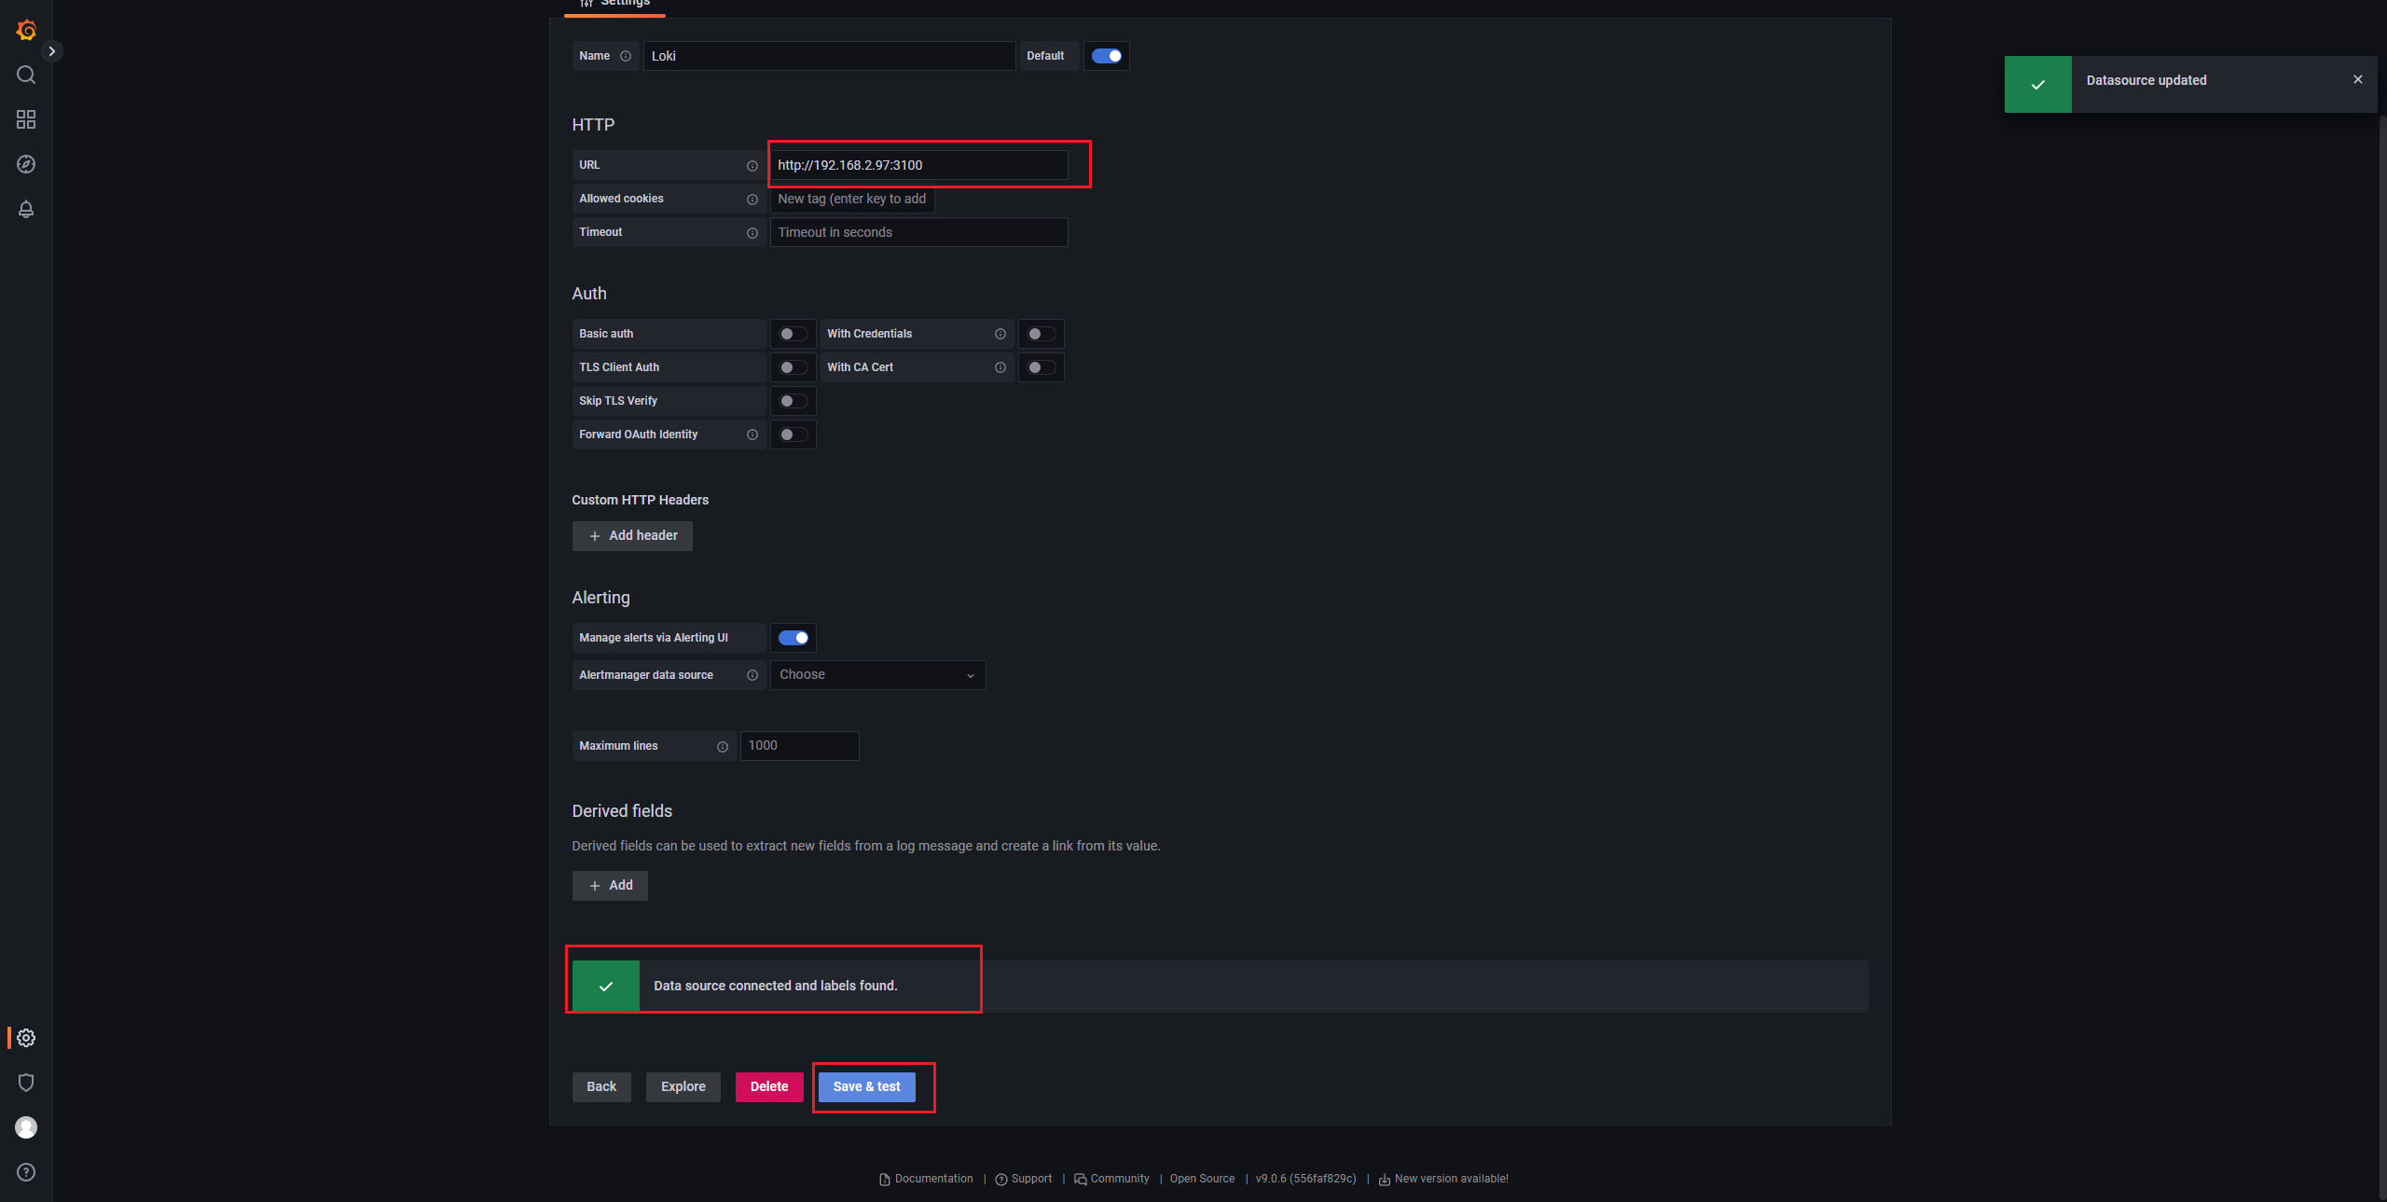Open the search magnifier in sidebar
The height and width of the screenshot is (1202, 2387).
click(26, 75)
